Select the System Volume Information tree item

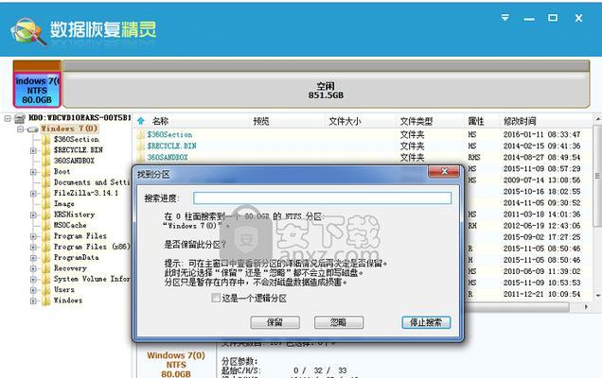(x=92, y=279)
